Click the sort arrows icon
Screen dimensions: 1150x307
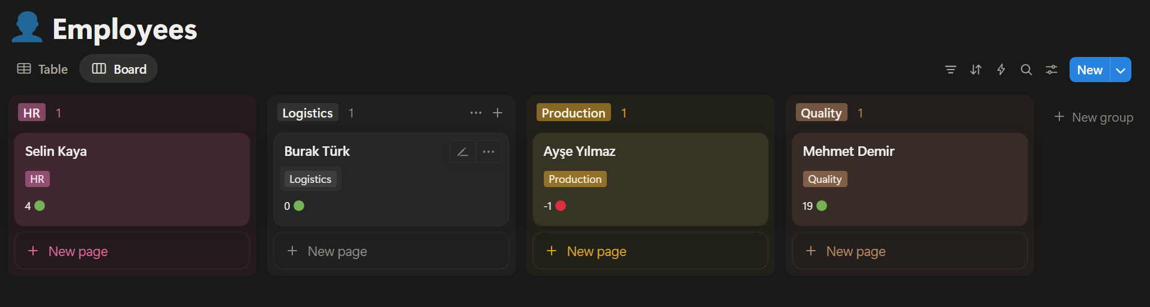[x=976, y=70]
